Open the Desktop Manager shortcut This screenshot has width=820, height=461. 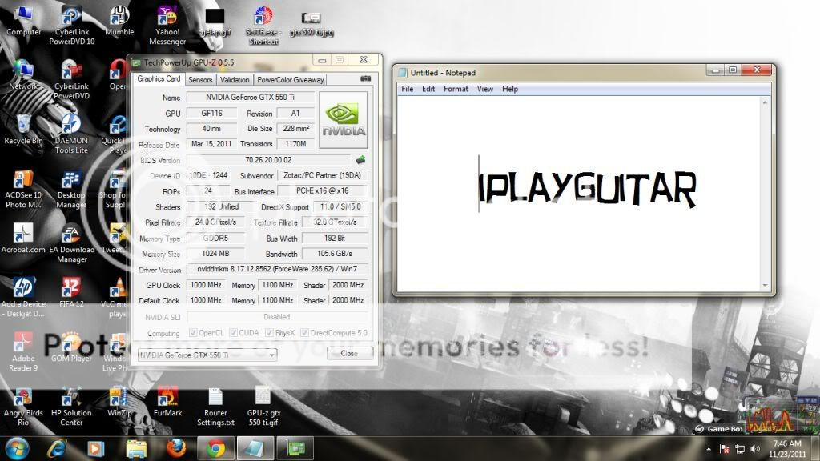(71, 189)
